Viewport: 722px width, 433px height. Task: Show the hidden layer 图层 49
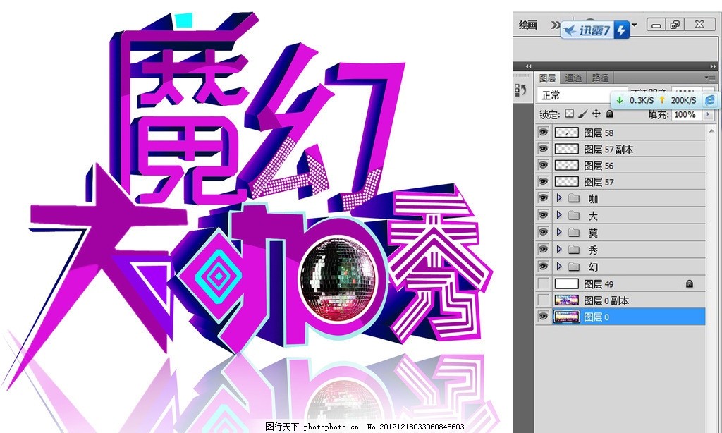pos(543,283)
